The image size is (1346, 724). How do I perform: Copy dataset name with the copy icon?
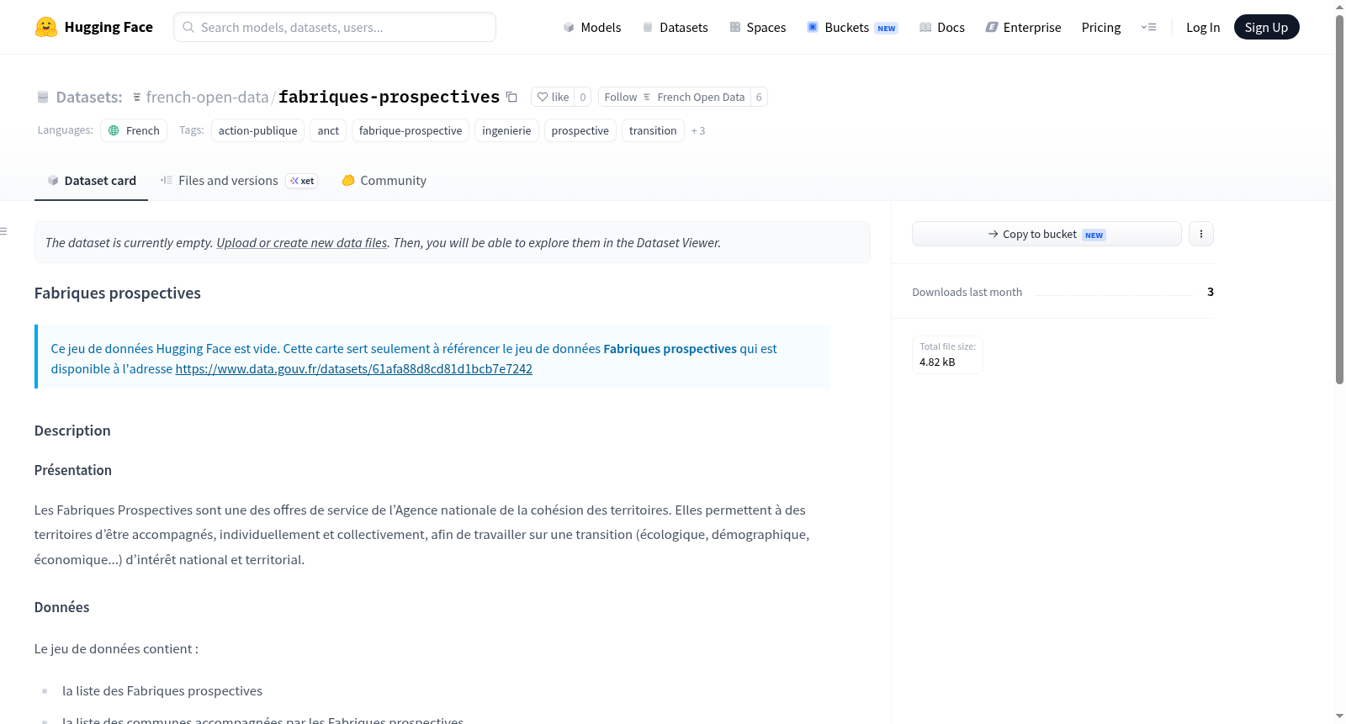tap(511, 97)
